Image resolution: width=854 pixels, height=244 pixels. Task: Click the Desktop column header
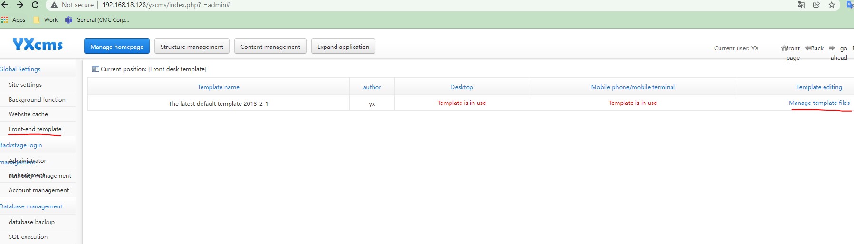coord(462,87)
